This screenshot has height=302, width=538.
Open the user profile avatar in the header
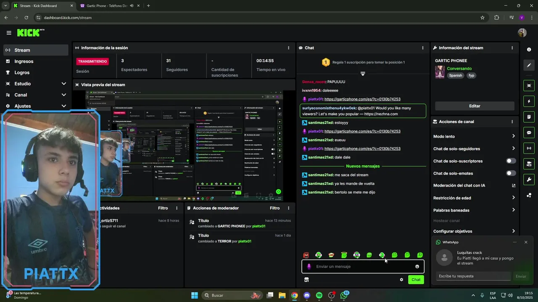coord(522,33)
